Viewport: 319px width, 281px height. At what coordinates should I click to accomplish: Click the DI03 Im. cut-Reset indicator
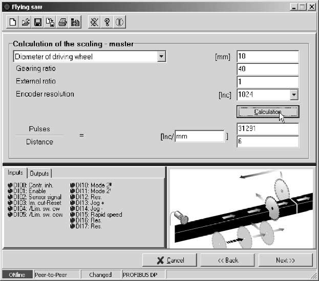tap(10, 203)
